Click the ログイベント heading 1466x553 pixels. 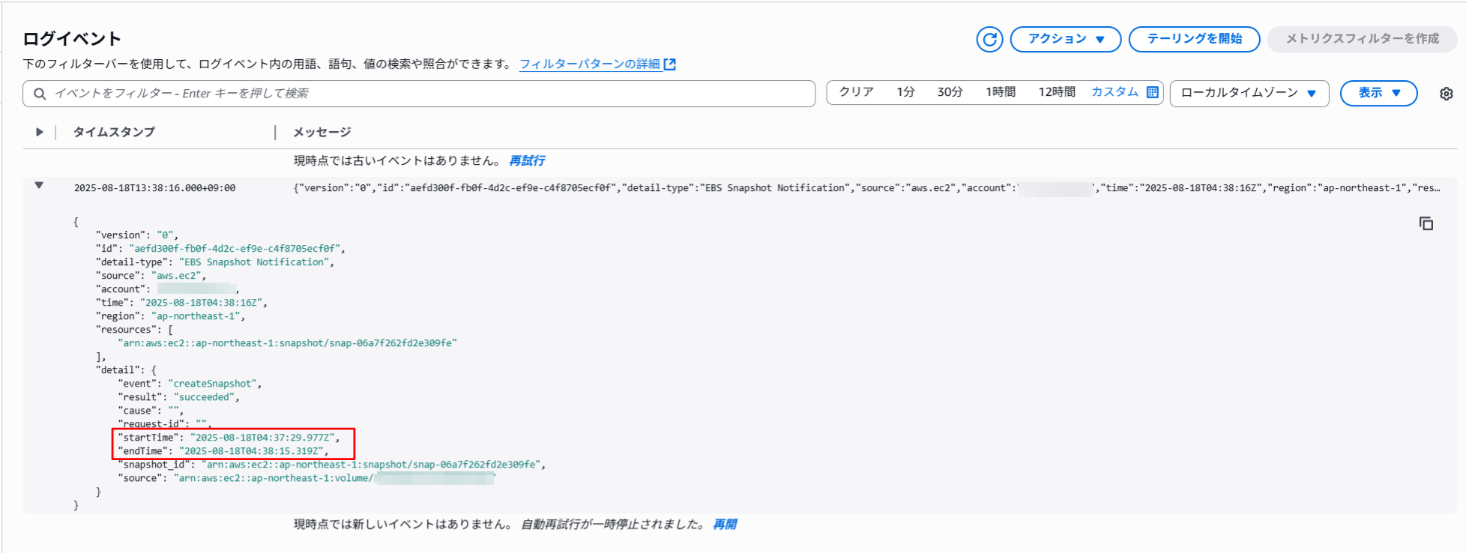(x=72, y=39)
